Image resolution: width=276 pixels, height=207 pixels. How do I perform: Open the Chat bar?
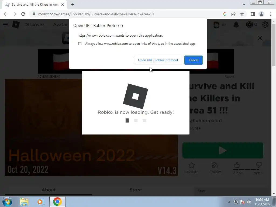pos(233,191)
